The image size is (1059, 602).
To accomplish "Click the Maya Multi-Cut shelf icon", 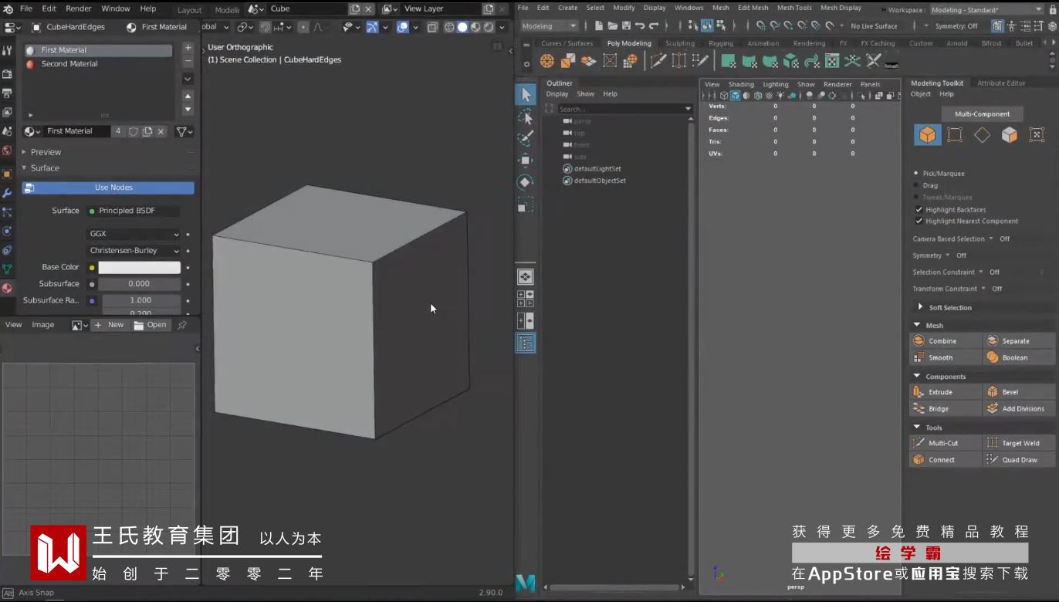I will click(x=658, y=61).
